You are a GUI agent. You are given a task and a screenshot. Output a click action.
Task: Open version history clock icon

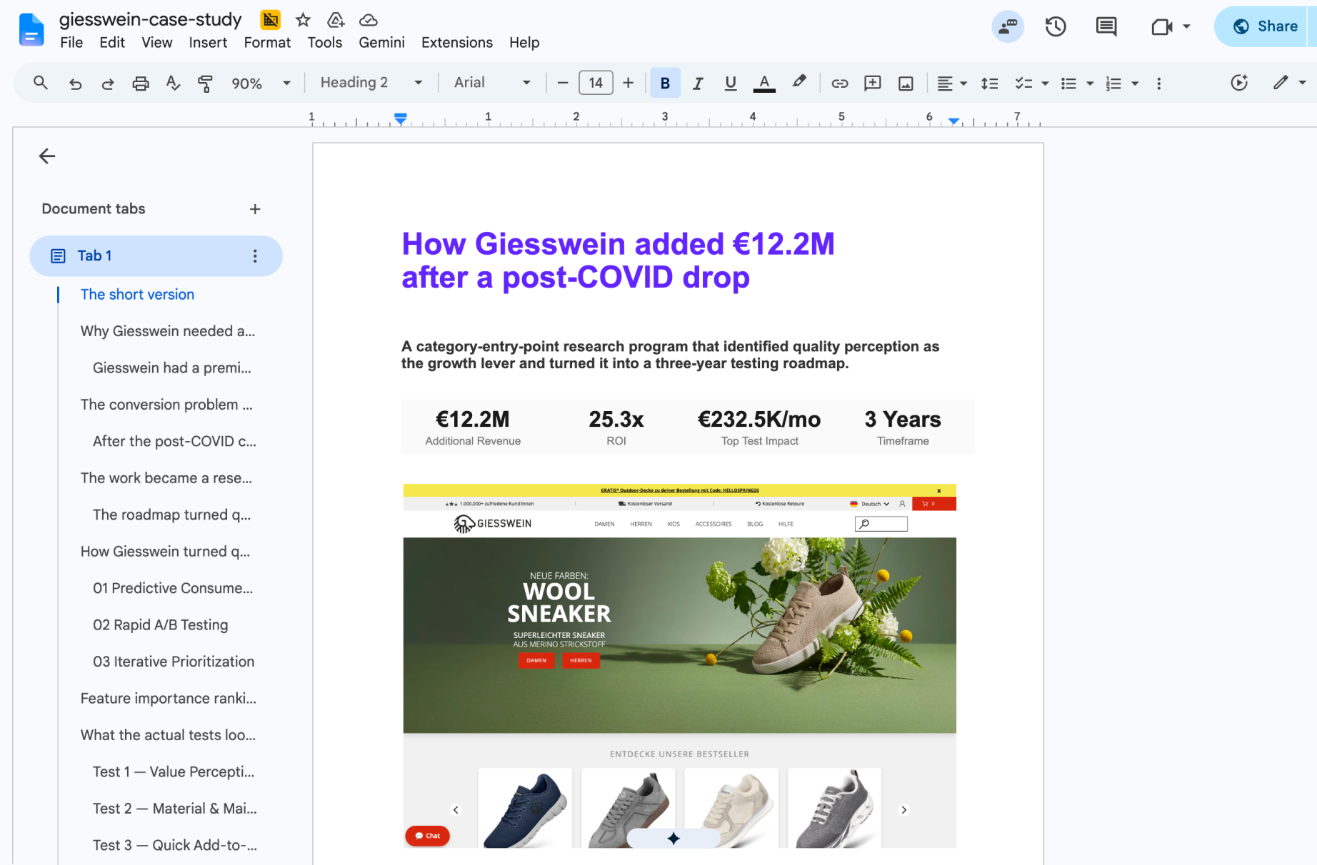coord(1056,27)
